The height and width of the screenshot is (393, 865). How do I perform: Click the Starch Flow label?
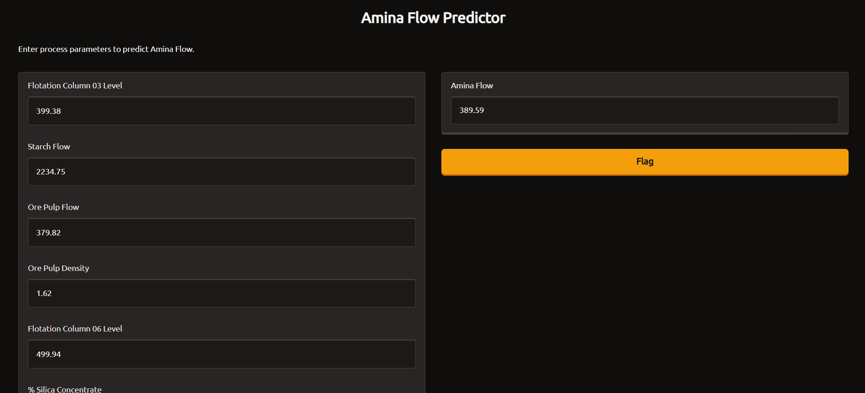coord(49,147)
